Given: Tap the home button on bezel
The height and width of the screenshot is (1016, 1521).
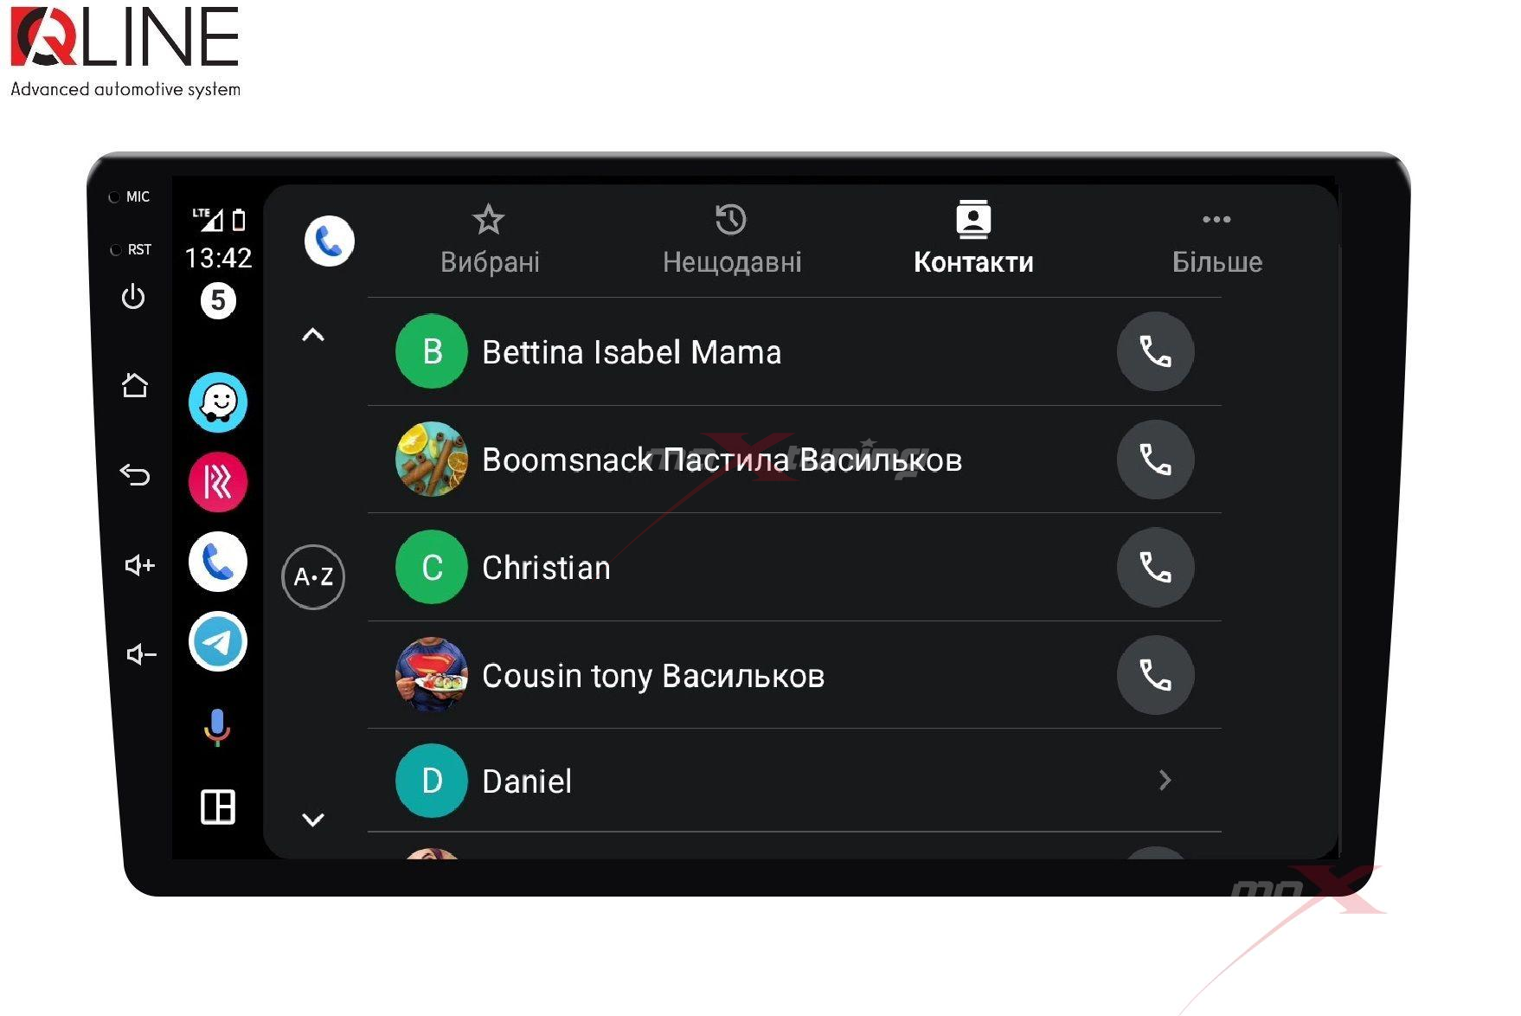Looking at the screenshot, I should pyautogui.click(x=134, y=384).
